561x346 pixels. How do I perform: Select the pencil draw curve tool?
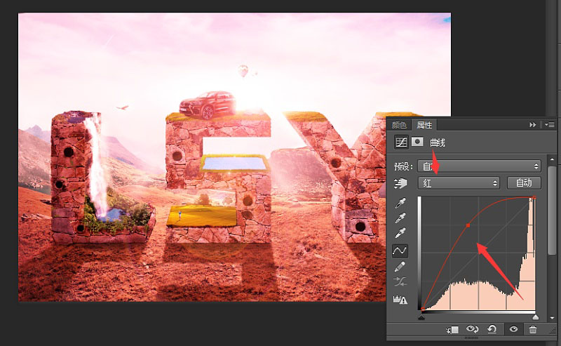coord(400,267)
